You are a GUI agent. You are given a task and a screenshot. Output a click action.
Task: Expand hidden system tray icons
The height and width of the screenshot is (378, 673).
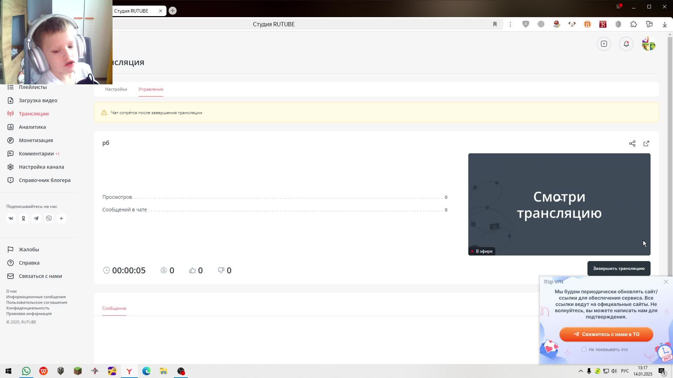coord(580,371)
